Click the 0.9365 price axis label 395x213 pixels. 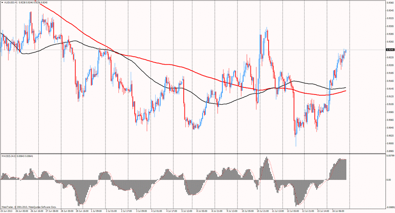point(390,3)
